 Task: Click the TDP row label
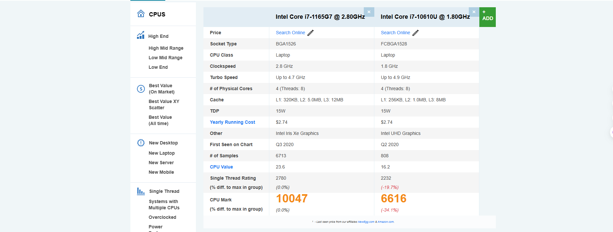coord(214,111)
